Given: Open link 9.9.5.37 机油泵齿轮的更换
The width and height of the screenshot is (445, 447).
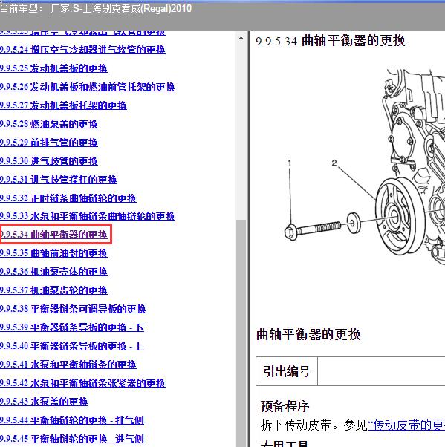Looking at the screenshot, I should click(53, 290).
